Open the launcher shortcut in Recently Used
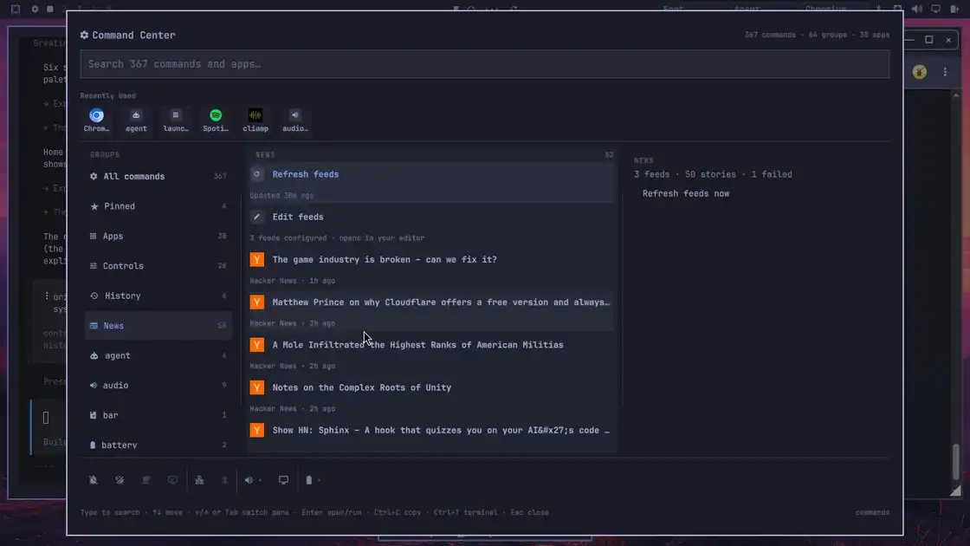 176,120
